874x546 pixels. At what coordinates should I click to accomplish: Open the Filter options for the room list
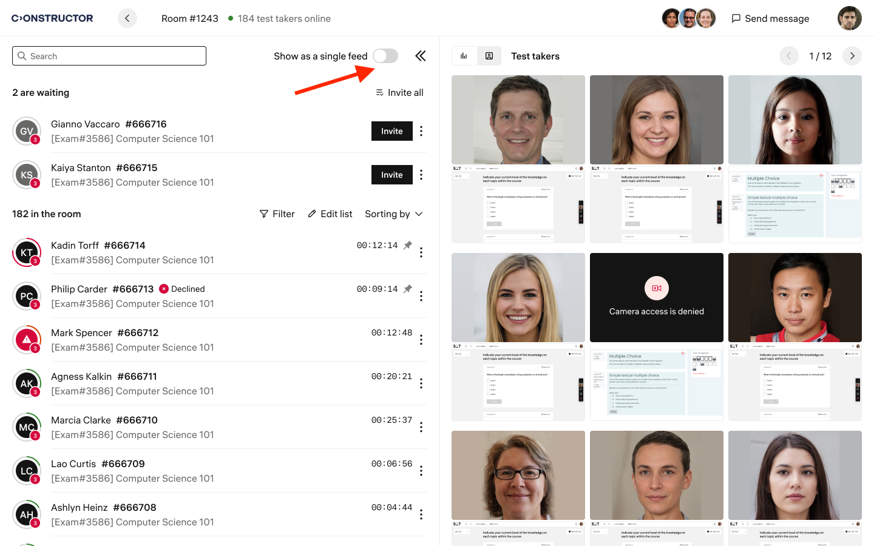pos(277,214)
